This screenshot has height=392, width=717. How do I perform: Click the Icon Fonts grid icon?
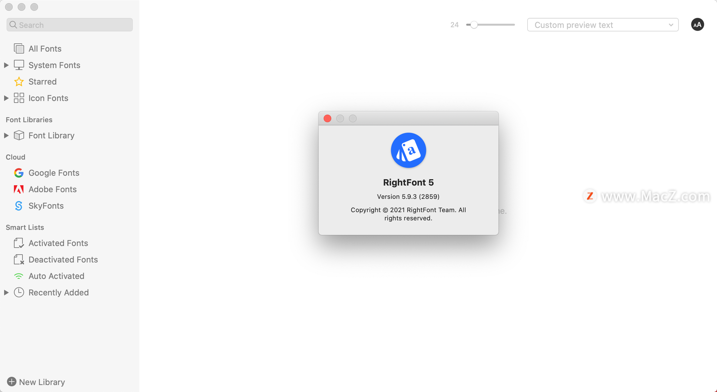tap(19, 98)
